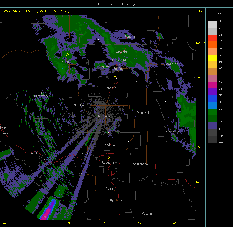The image size is (233, 227).
Task: Click the yellow diamond marker above Calgary label
Action: [x=109, y=159]
